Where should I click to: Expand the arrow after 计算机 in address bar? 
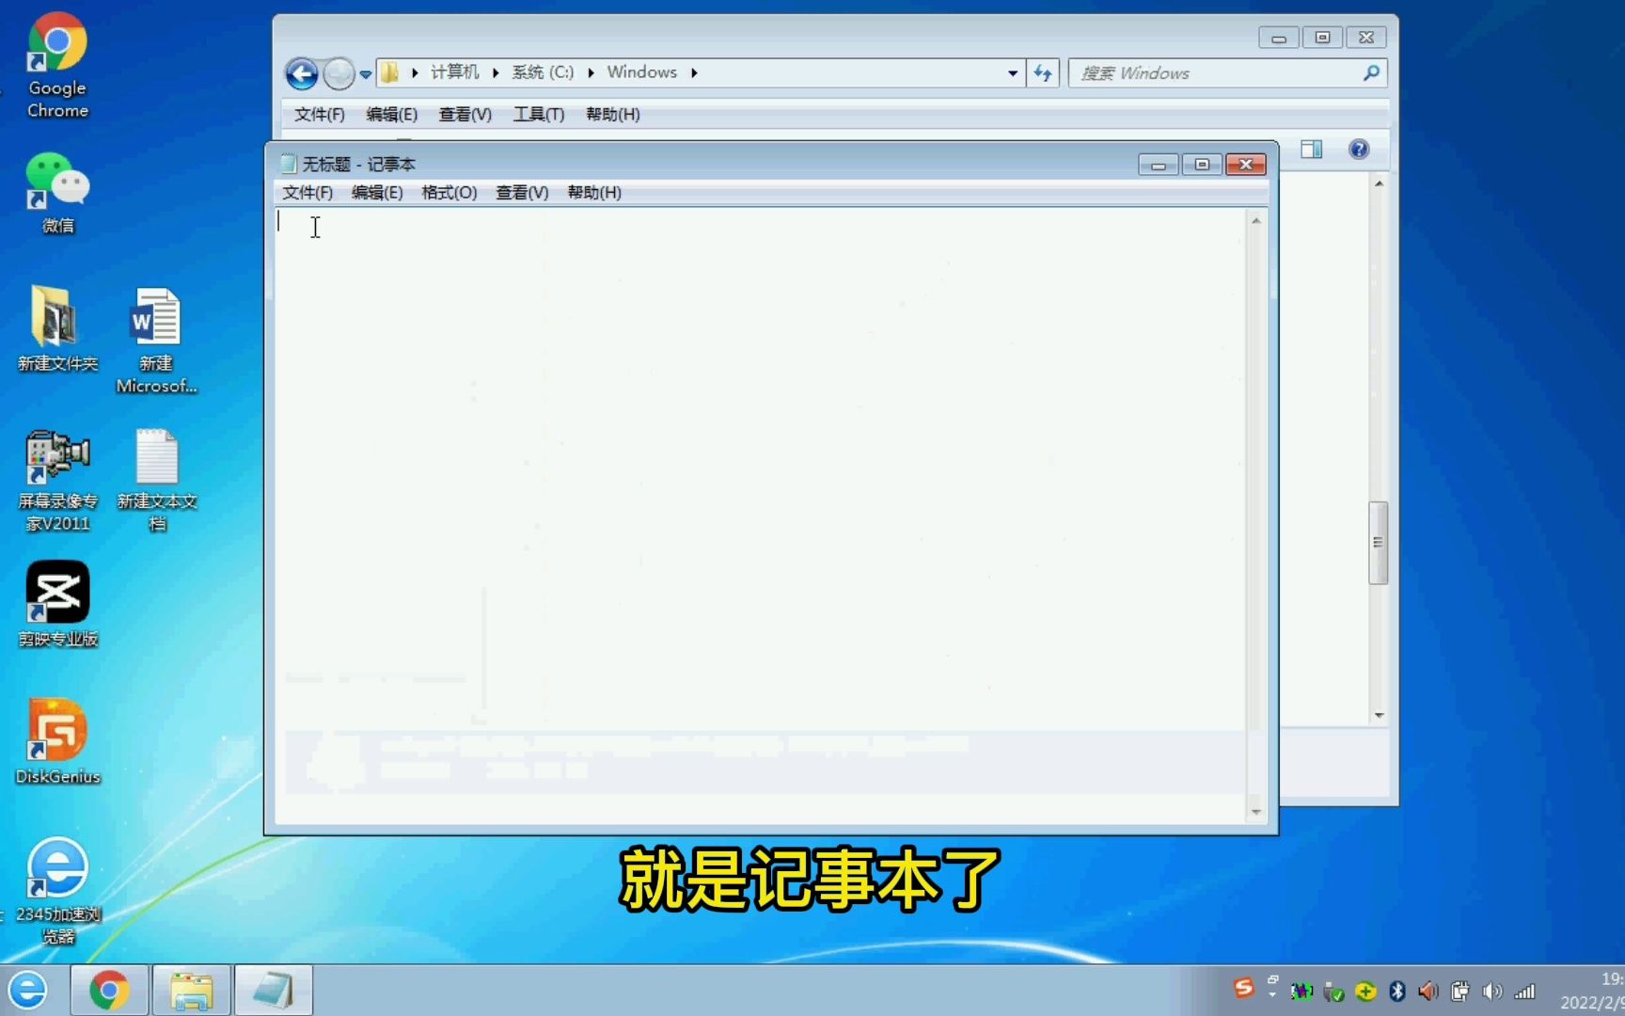pyautogui.click(x=496, y=72)
